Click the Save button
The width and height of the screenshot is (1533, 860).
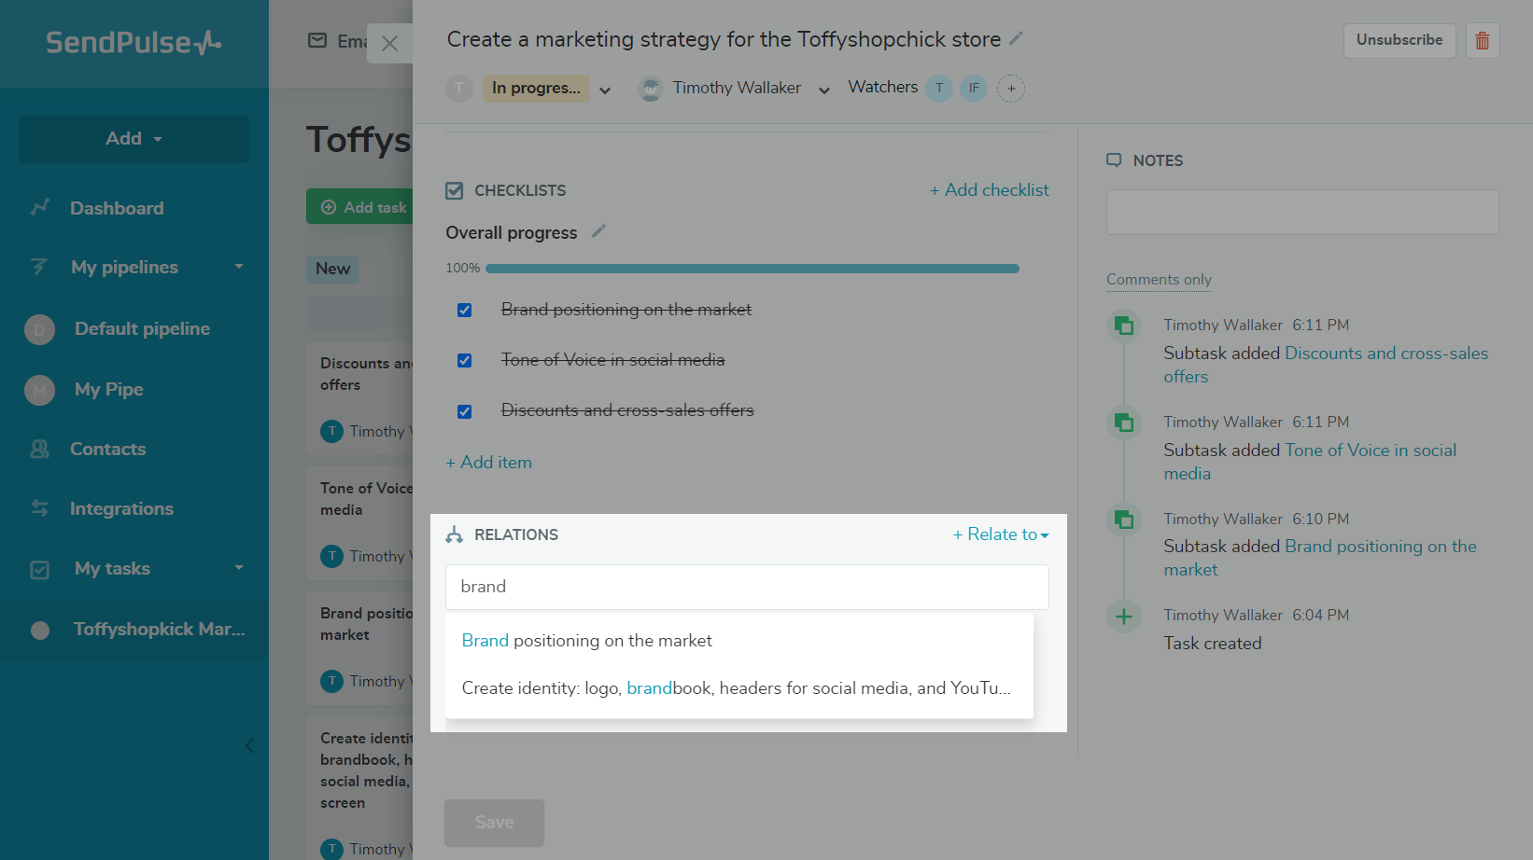pos(494,823)
